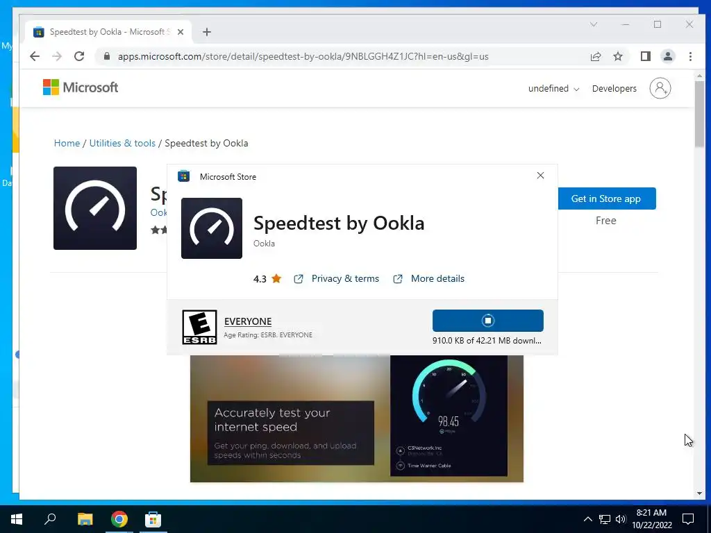Reload the current page
This screenshot has width=711, height=533.
pos(79,56)
